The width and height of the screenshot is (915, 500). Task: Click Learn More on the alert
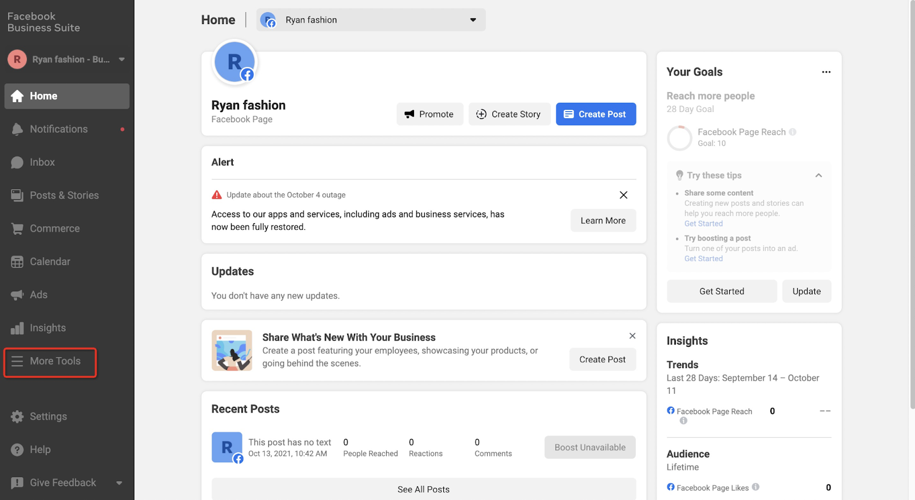click(x=603, y=221)
